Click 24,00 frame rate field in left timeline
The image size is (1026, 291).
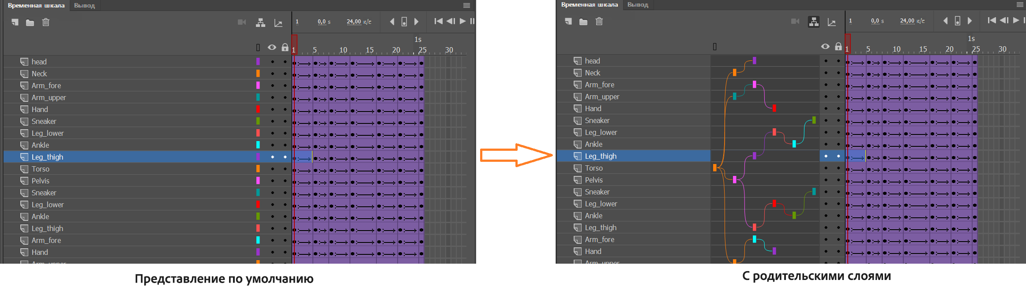(354, 22)
